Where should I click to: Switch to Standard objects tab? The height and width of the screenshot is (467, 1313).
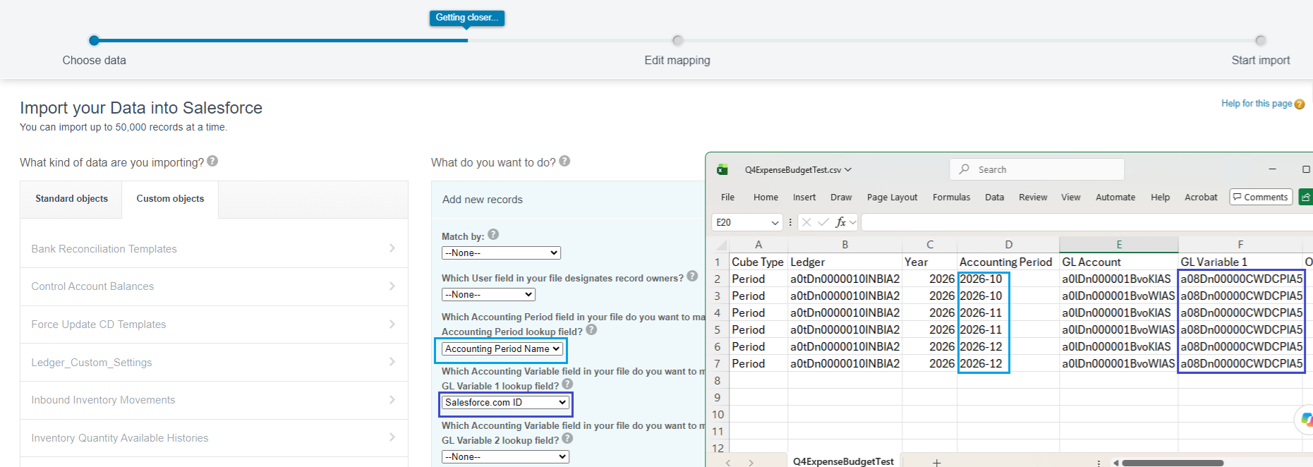pyautogui.click(x=71, y=199)
